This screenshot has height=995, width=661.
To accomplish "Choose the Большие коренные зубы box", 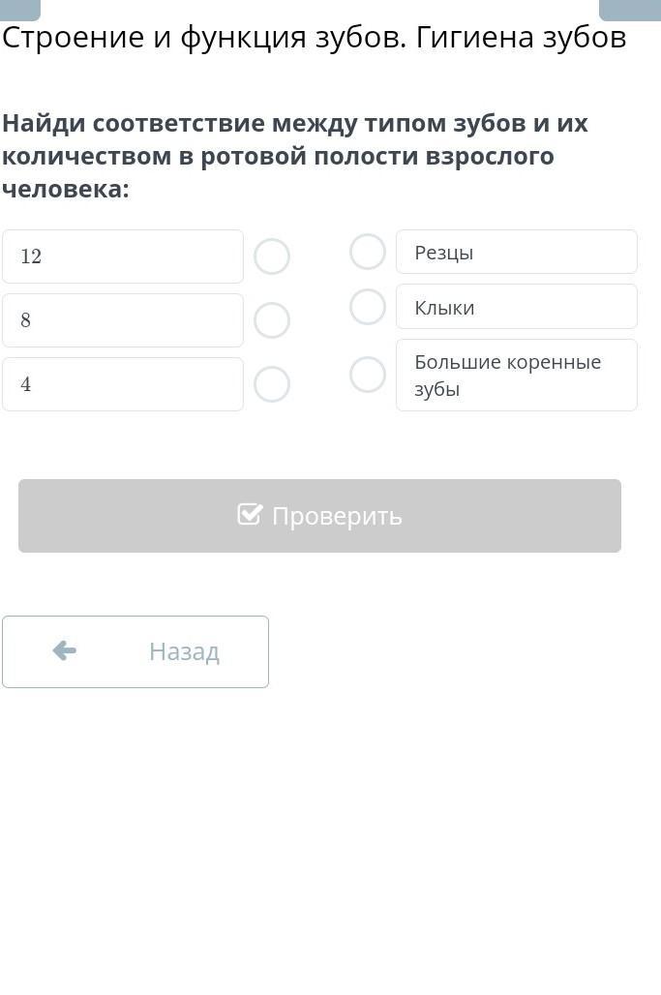I will [x=516, y=375].
